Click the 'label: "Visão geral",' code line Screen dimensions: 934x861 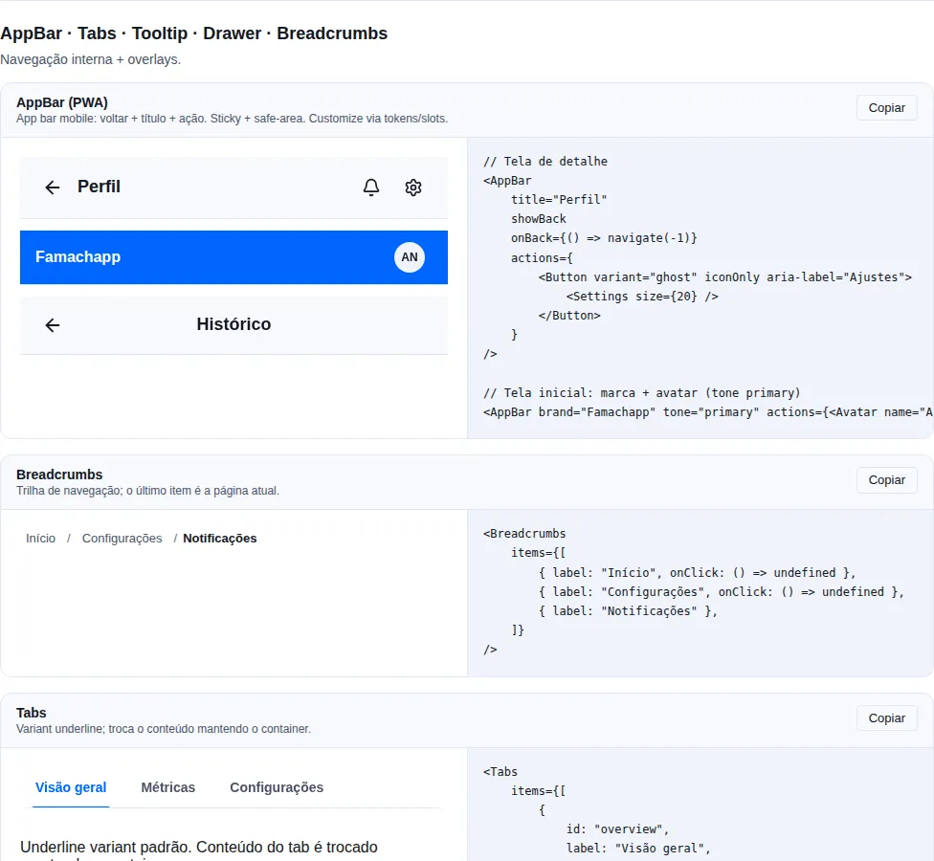tap(638, 848)
